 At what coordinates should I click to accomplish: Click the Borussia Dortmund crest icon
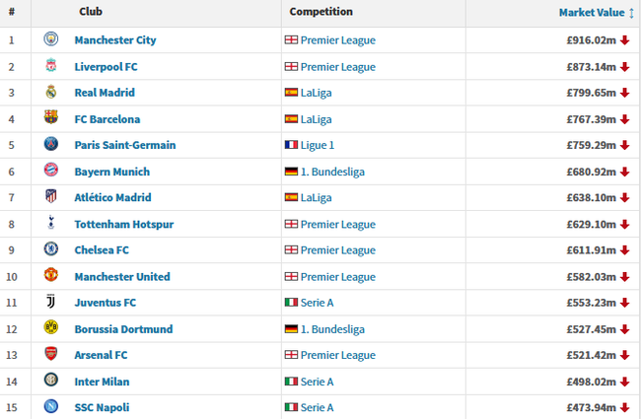click(51, 328)
